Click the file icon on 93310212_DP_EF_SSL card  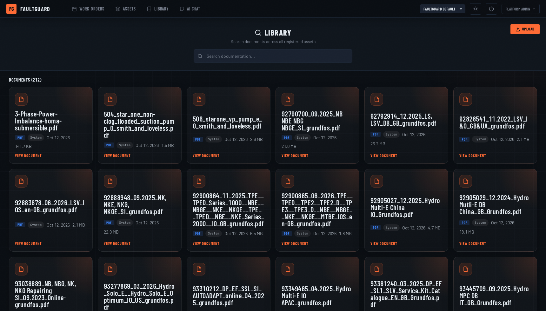point(199,269)
